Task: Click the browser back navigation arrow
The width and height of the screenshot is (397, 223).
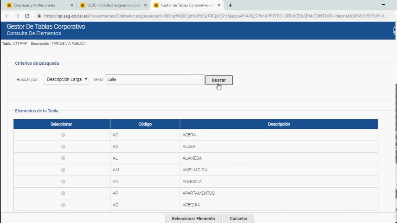Action: click(7, 16)
